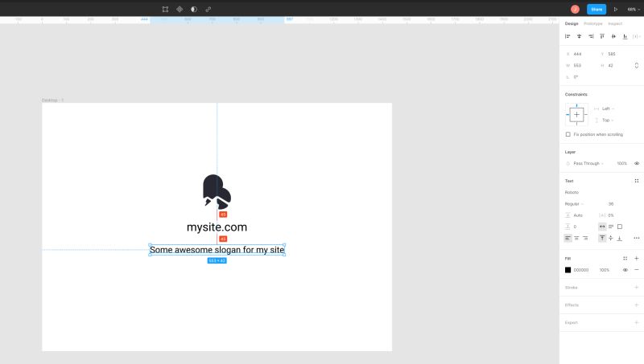Edit the font size field 36

pyautogui.click(x=612, y=204)
